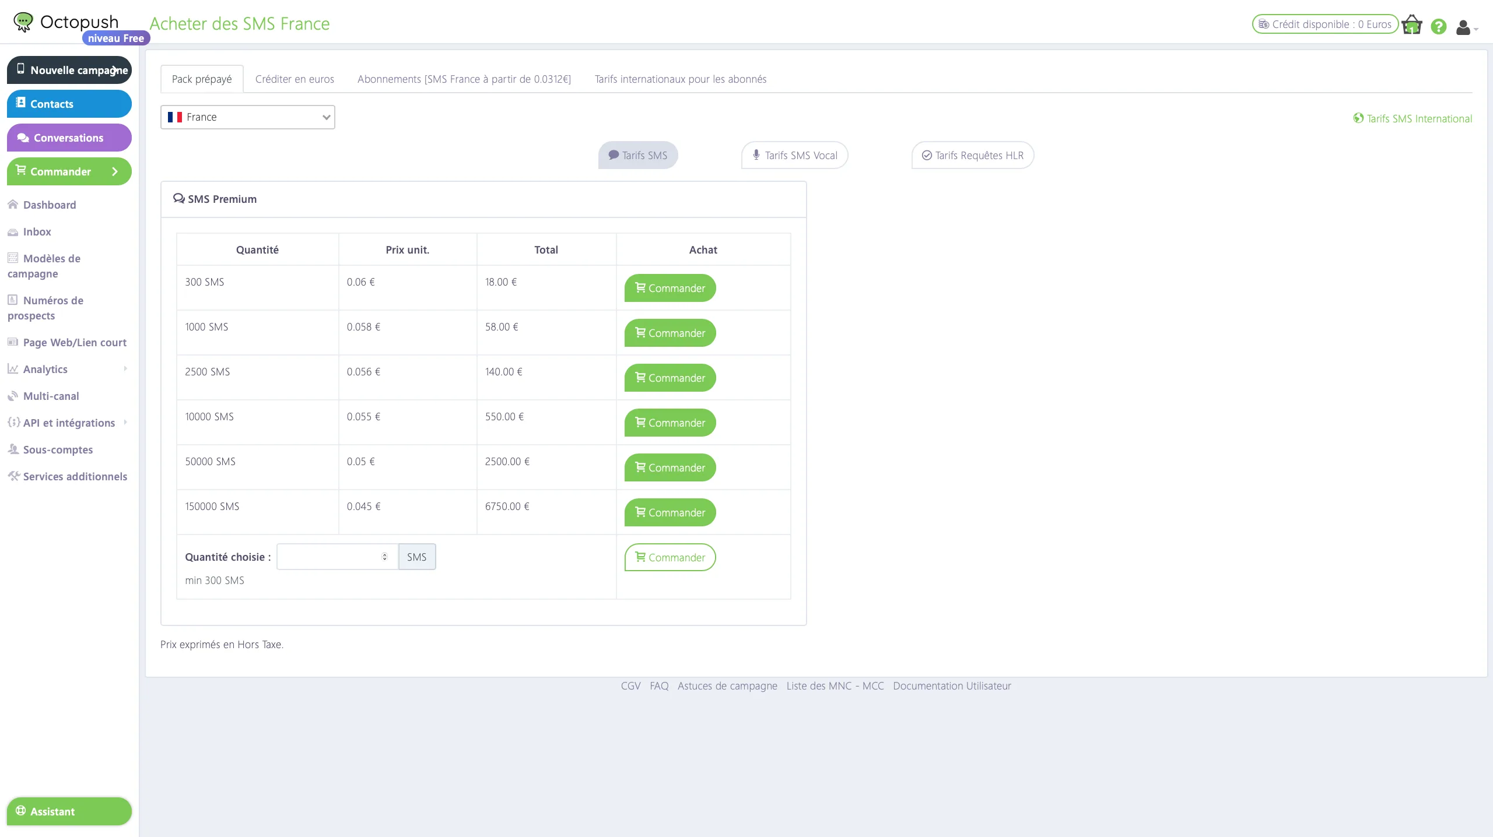Select the Pack prépayé tab
1493x837 pixels.
click(x=202, y=79)
